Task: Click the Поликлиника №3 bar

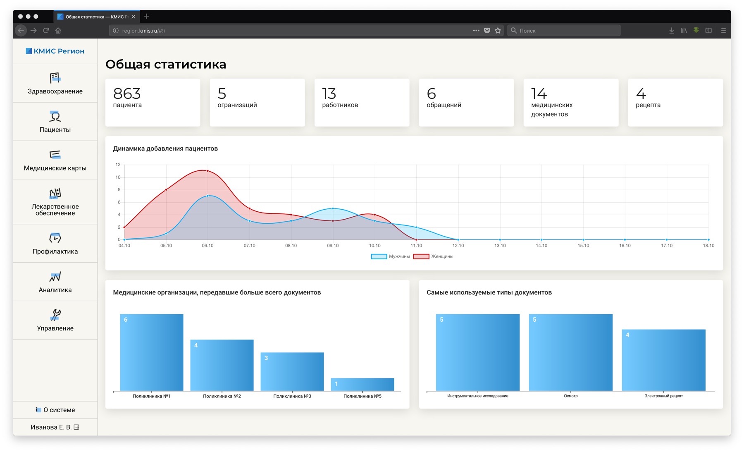Action: click(x=292, y=372)
